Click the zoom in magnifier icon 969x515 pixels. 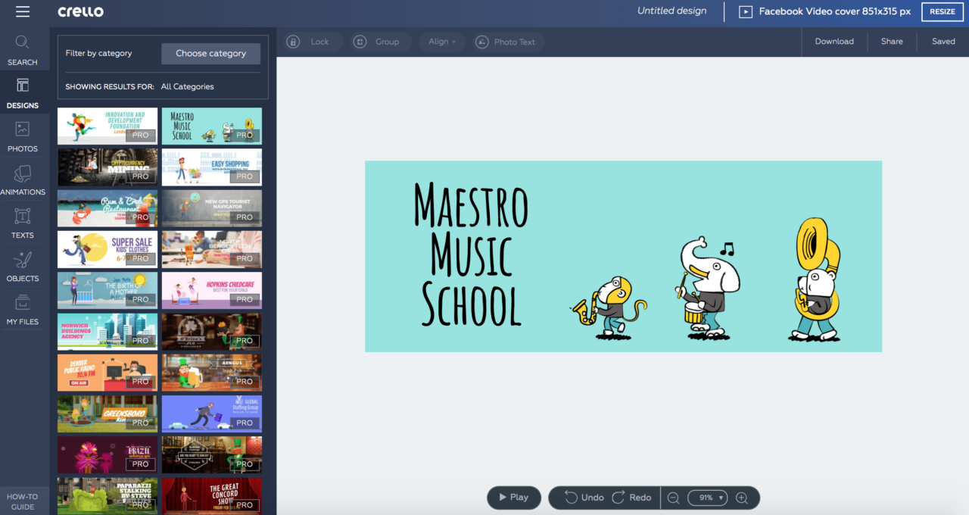point(742,498)
